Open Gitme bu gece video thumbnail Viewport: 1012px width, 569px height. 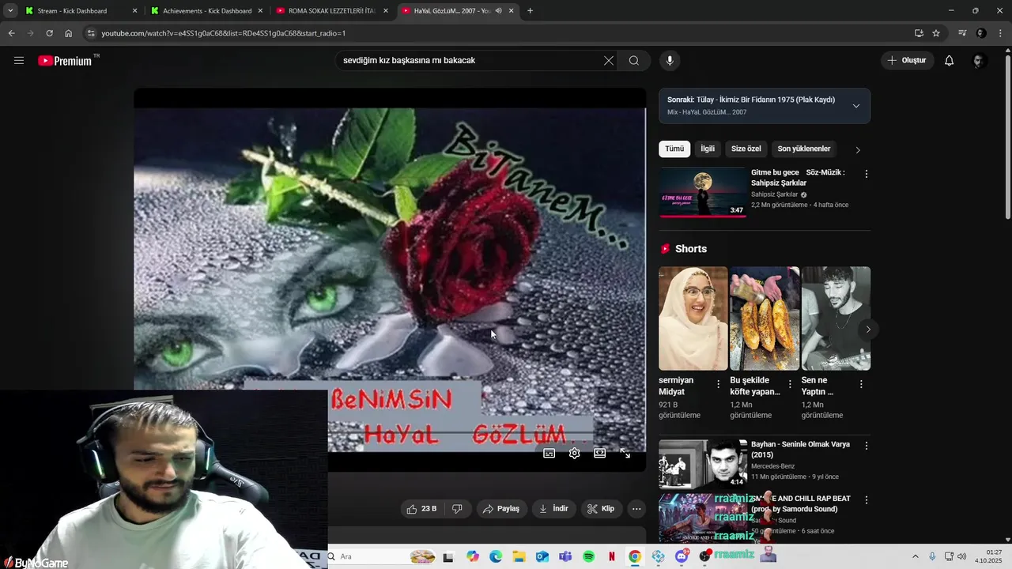coord(702,191)
